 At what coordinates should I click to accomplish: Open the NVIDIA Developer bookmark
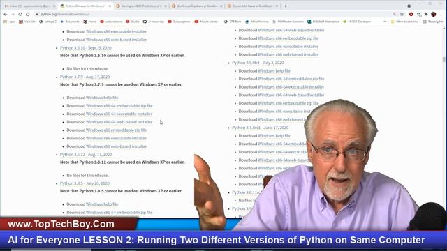(x=357, y=22)
